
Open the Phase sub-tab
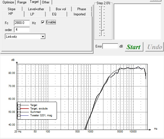click(x=82, y=9)
